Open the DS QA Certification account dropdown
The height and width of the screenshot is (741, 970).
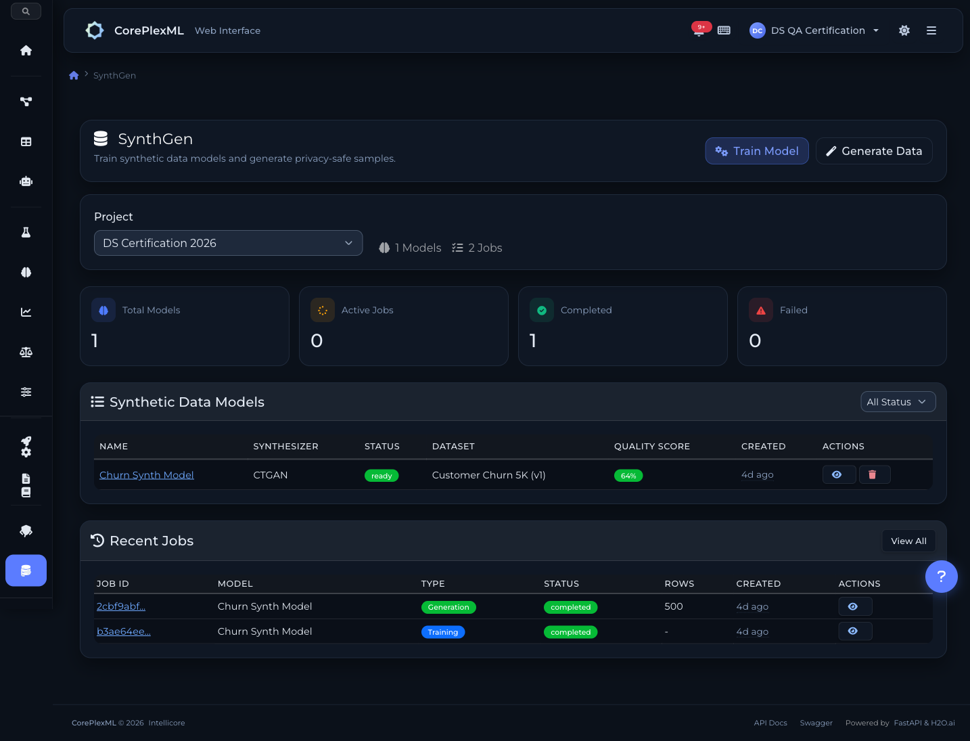pos(815,30)
